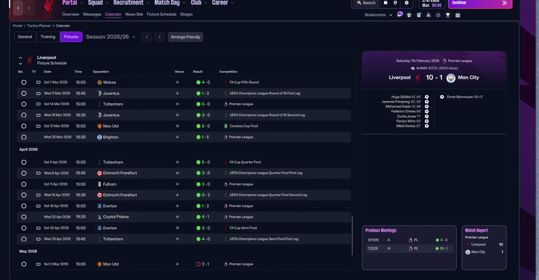Click TV icon for the Juventus 11 Mar fixture
The height and width of the screenshot is (280, 539).
[38, 93]
